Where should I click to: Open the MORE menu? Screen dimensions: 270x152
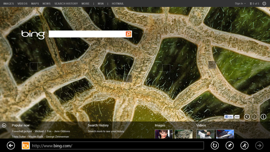85,4
